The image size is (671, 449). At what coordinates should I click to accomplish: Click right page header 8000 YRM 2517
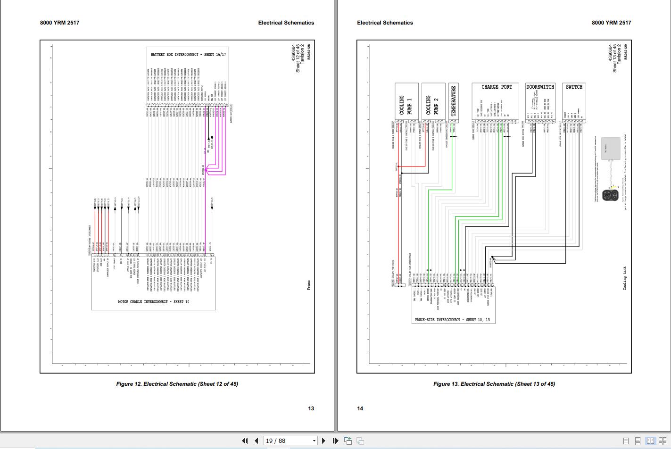[611, 23]
